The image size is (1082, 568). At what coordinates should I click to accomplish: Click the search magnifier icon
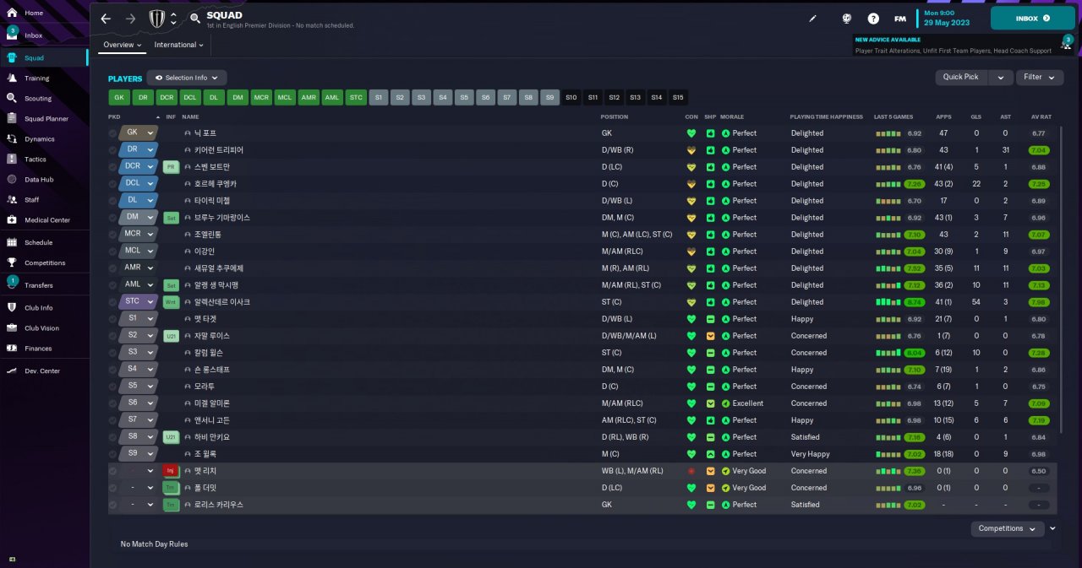click(195, 18)
